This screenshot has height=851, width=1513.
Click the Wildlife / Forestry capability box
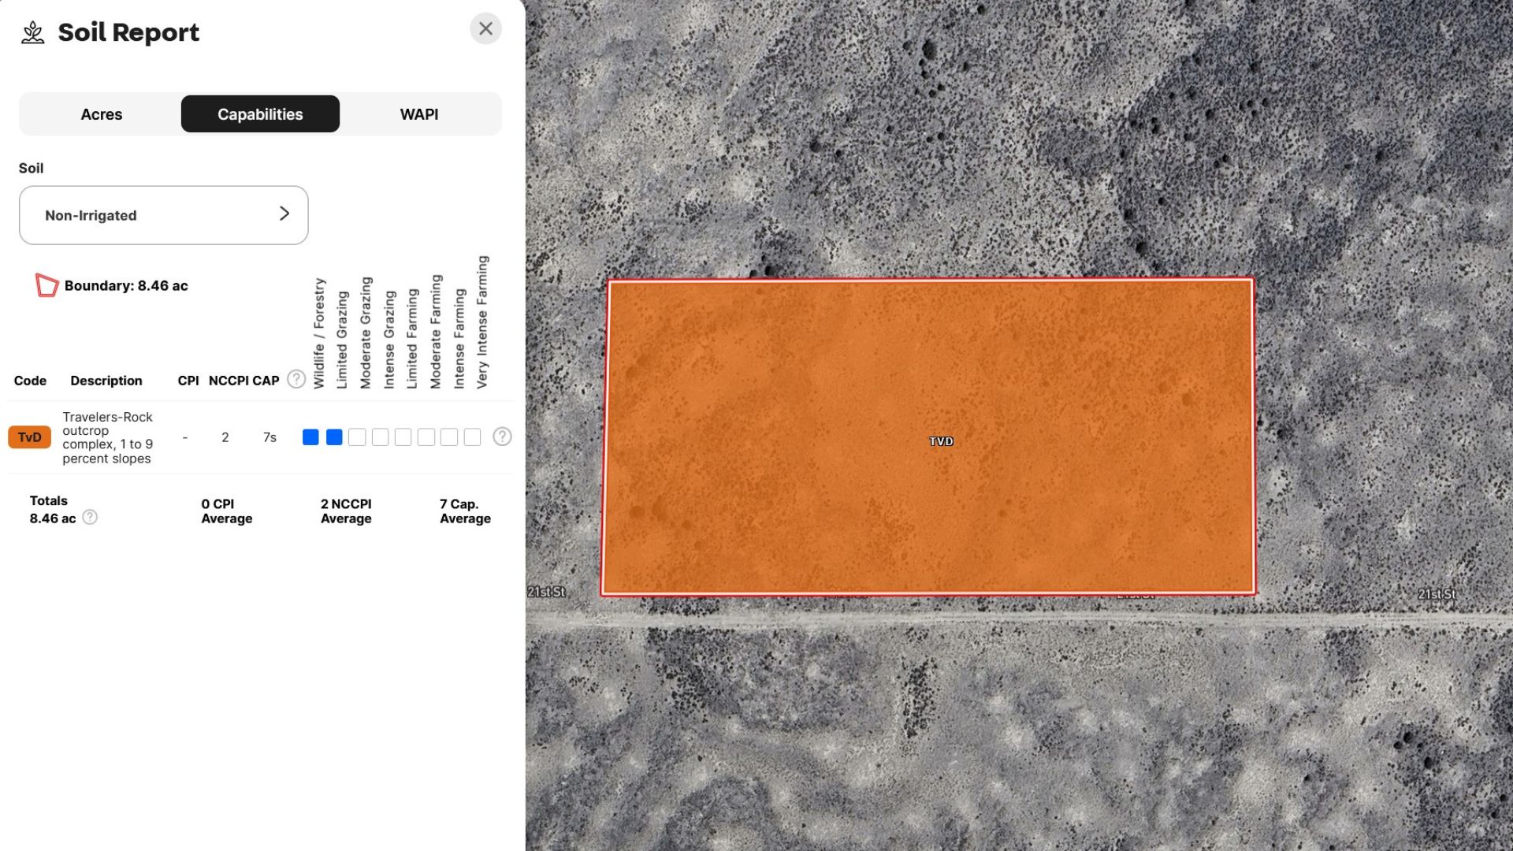(310, 437)
